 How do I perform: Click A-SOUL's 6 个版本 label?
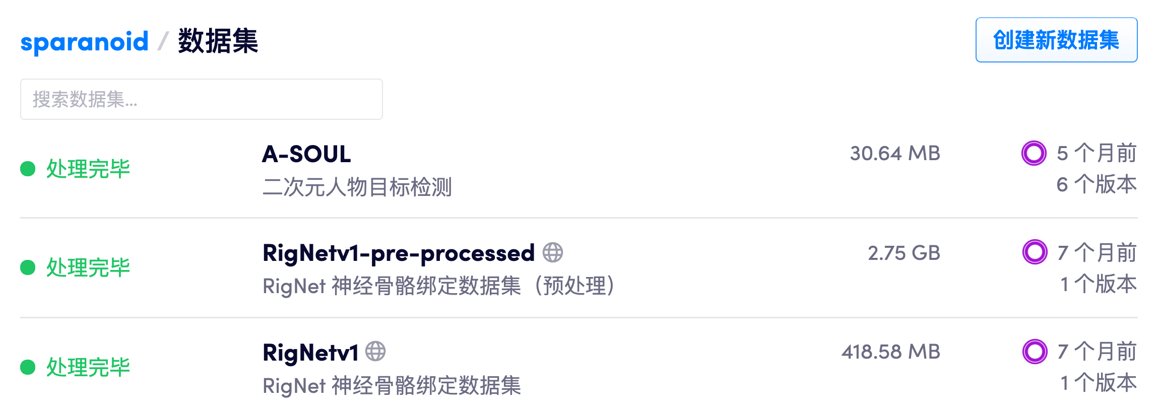coord(1096,184)
